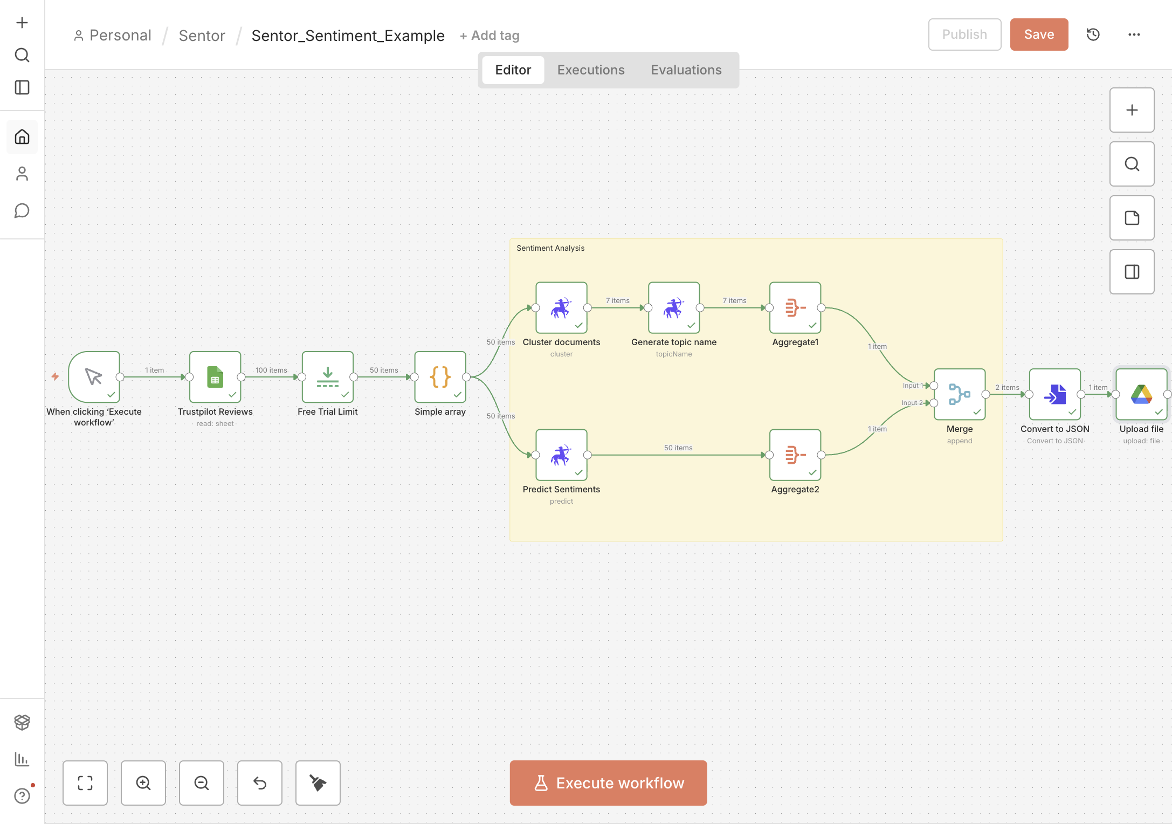The height and width of the screenshot is (824, 1172).
Task: Open the three-dot workflow options menu
Action: 1134,35
